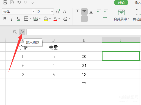The width and height of the screenshot is (141, 105).
Task: Increase indent level
Action: 106,12
